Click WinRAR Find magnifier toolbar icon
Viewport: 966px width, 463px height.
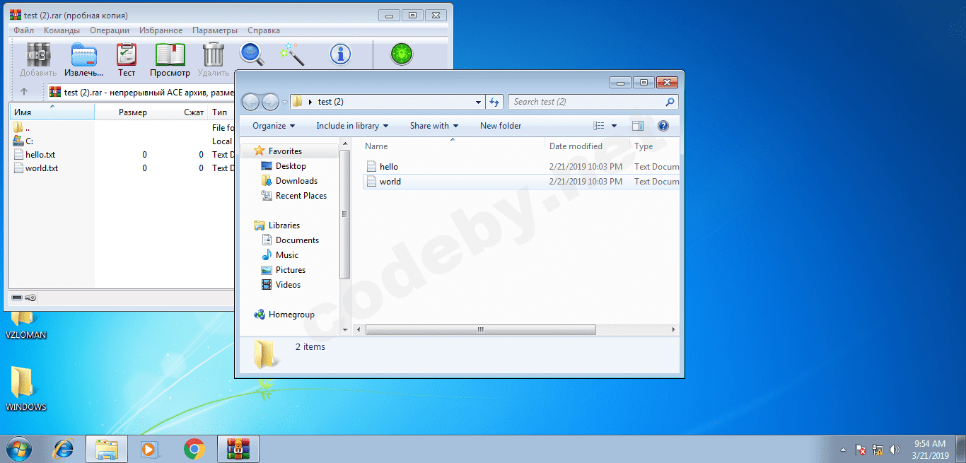coord(252,54)
